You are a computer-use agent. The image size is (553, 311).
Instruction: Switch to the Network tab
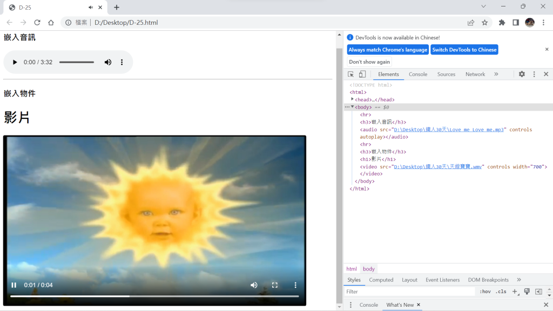(x=475, y=75)
